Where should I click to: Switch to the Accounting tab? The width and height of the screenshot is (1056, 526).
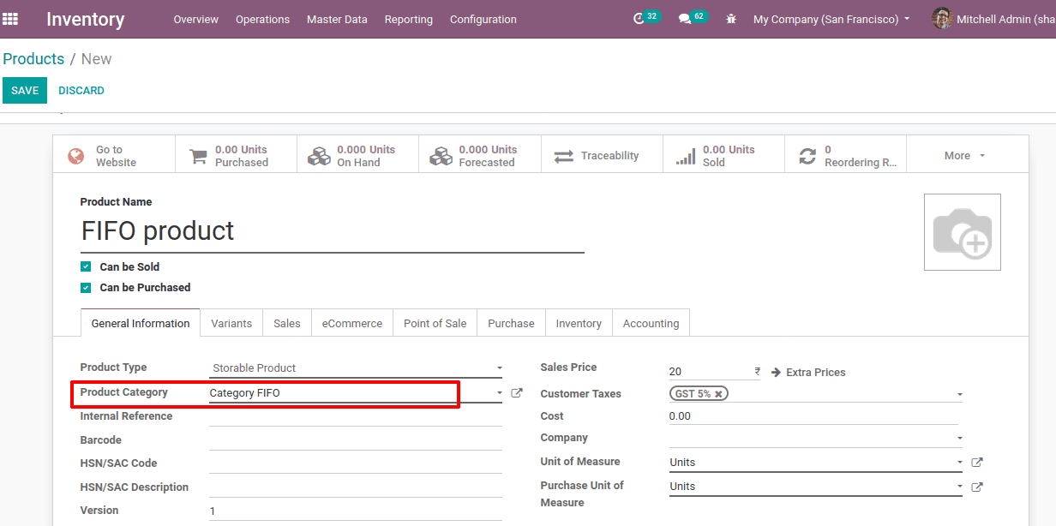click(x=651, y=324)
